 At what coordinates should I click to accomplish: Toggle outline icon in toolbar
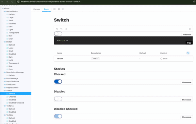click(x=63, y=9)
